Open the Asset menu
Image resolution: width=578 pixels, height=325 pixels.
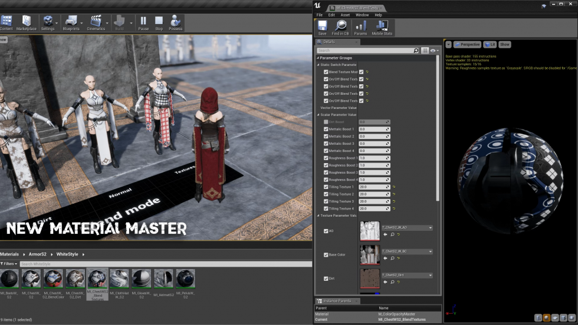click(x=346, y=15)
